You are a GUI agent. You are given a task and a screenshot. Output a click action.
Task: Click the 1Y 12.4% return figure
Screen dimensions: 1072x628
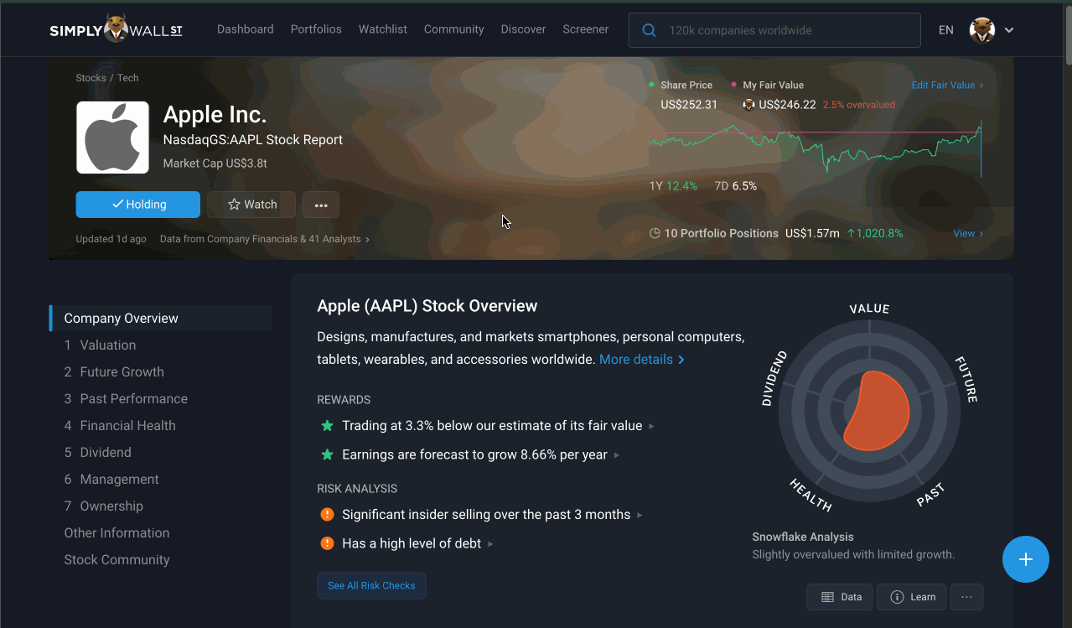click(673, 186)
